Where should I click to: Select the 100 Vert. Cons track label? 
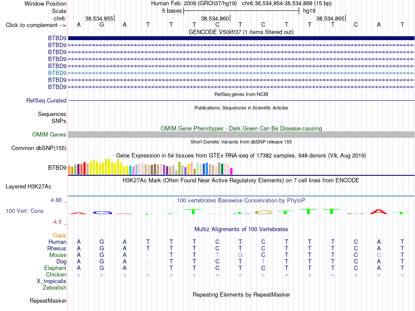pos(24,211)
